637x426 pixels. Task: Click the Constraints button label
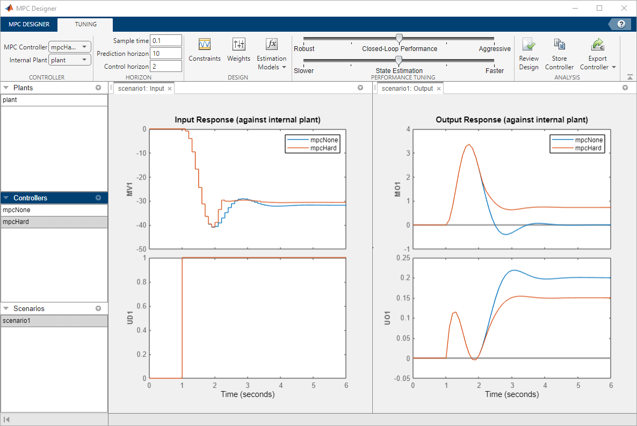pyautogui.click(x=204, y=59)
